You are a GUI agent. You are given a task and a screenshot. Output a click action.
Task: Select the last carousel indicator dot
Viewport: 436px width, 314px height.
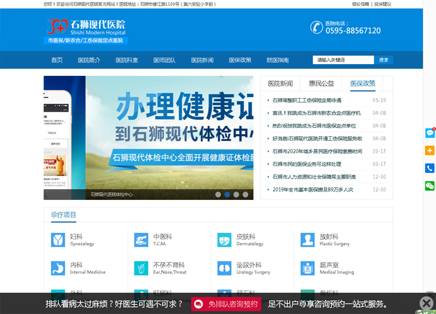click(245, 195)
